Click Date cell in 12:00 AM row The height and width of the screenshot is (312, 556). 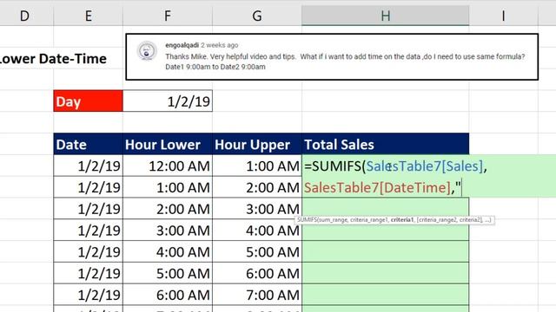click(x=89, y=166)
